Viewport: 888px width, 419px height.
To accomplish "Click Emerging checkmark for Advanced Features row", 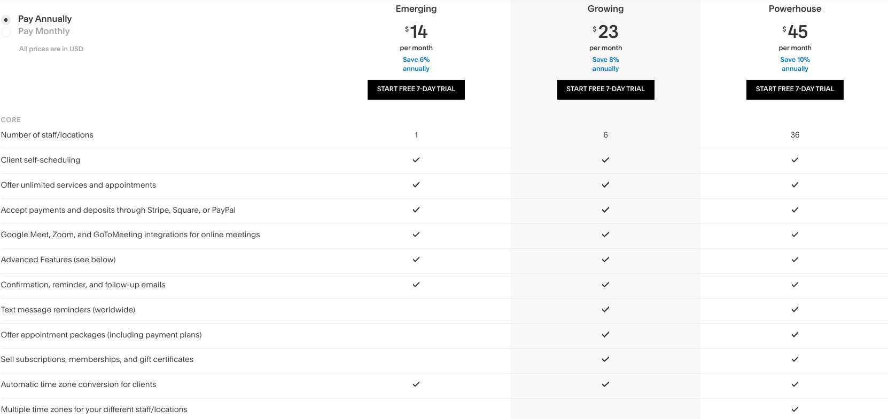I will coord(416,260).
